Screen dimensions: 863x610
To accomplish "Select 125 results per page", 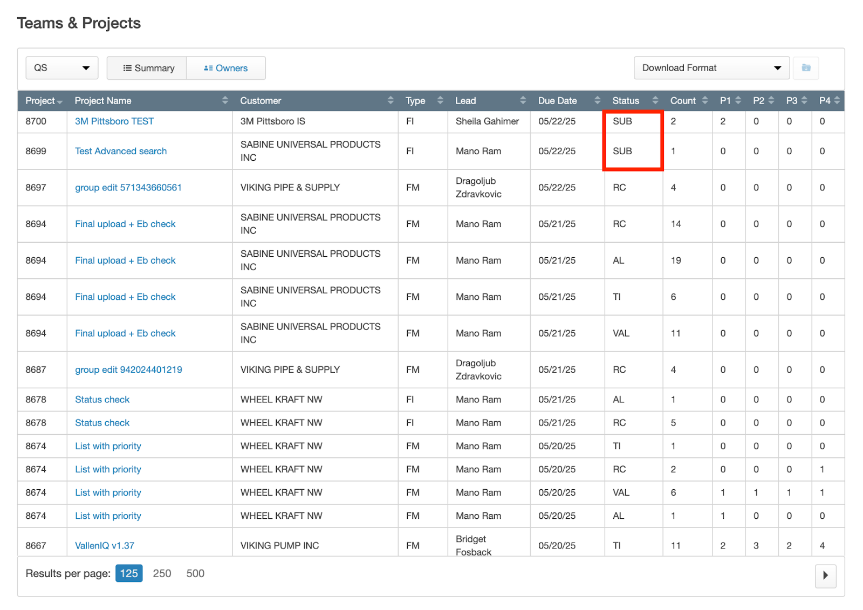I will (129, 573).
